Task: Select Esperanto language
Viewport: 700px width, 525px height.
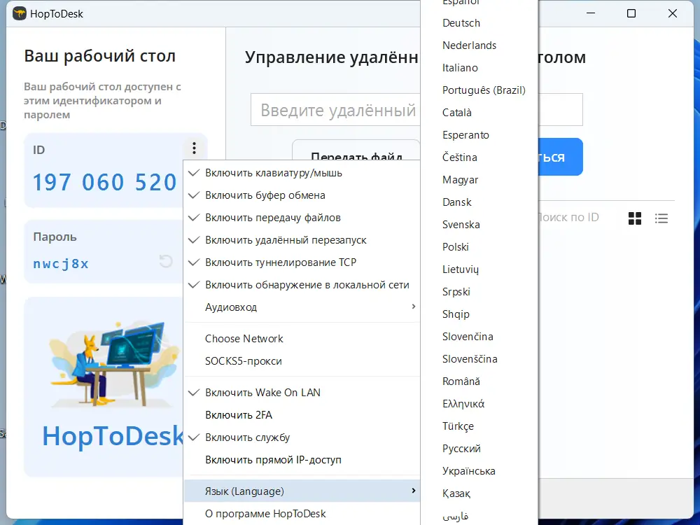Action: 479,135
